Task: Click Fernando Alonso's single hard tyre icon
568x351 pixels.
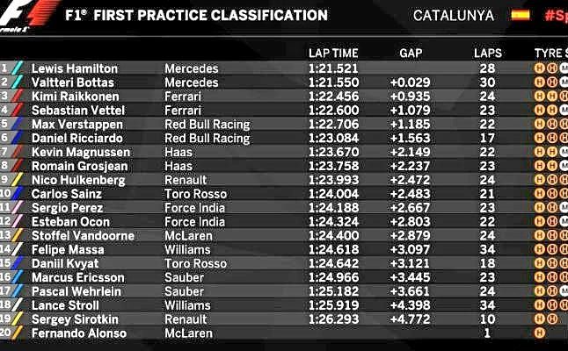Action: (x=540, y=333)
